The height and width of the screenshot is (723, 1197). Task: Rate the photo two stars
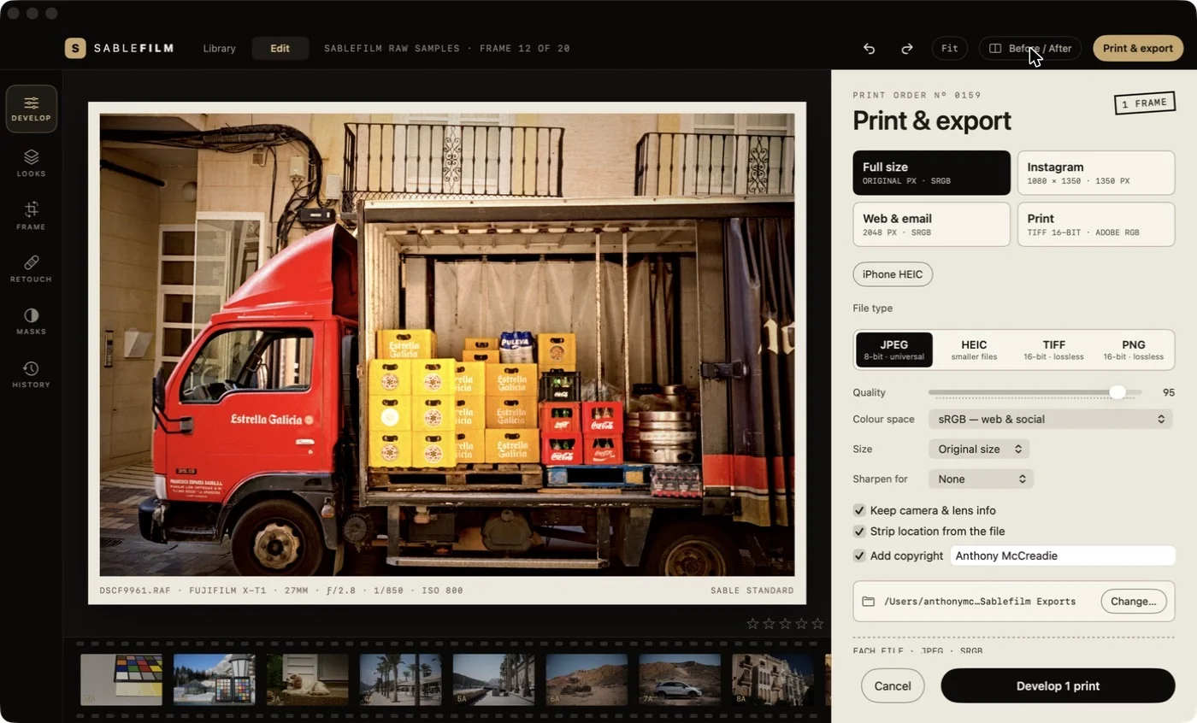coord(769,624)
